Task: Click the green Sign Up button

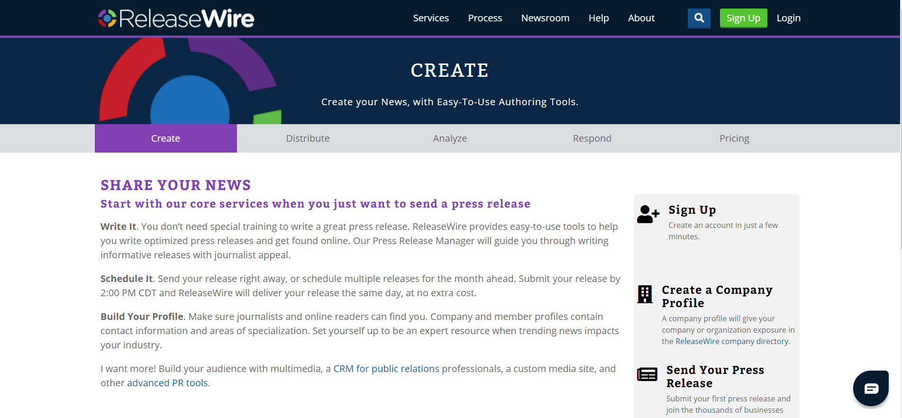Action: click(x=743, y=18)
